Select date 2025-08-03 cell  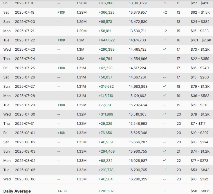(x=25, y=151)
